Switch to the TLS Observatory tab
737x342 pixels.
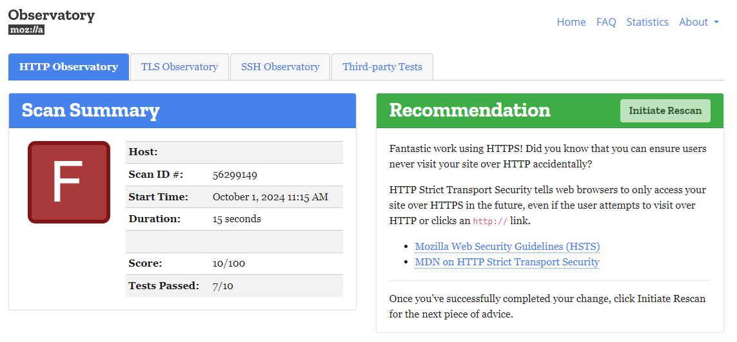179,67
